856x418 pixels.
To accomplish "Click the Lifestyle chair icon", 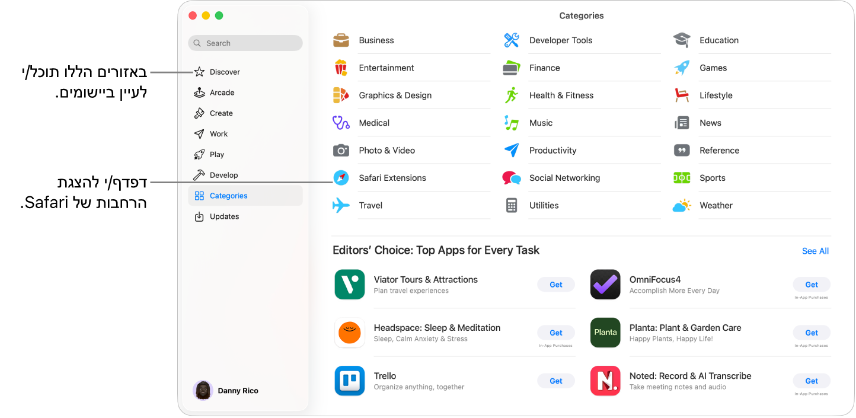I will tap(682, 95).
